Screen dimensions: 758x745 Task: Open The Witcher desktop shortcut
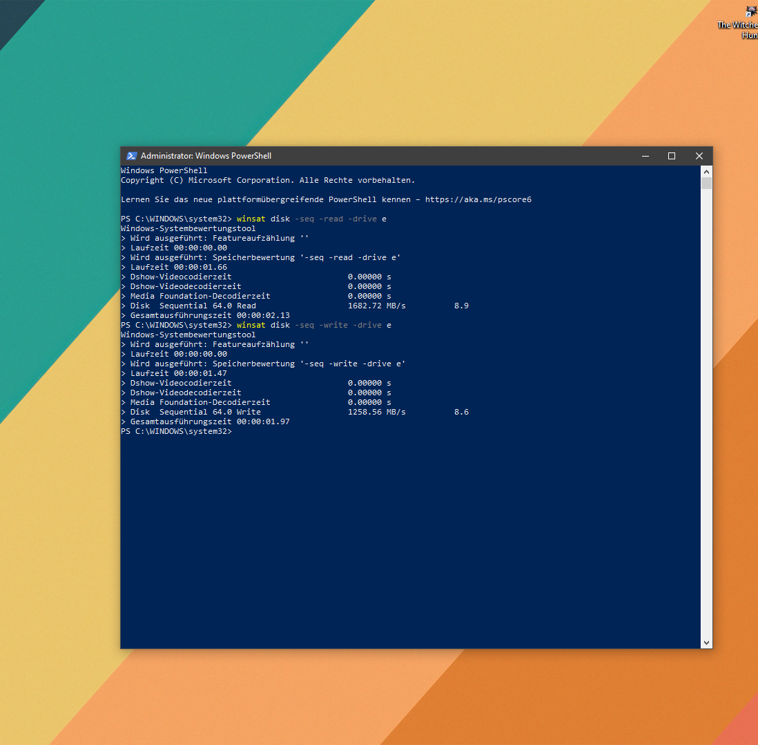(x=739, y=22)
